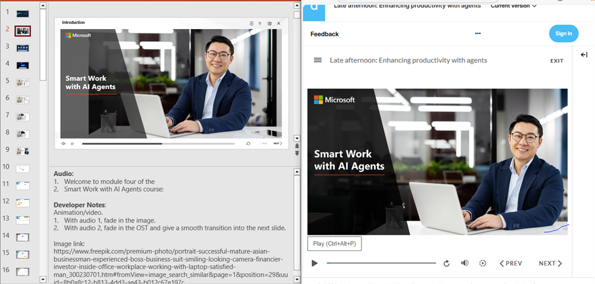Image resolution: width=595 pixels, height=284 pixels.
Task: Click the resources icon in slide mockup
Action: click(270, 23)
